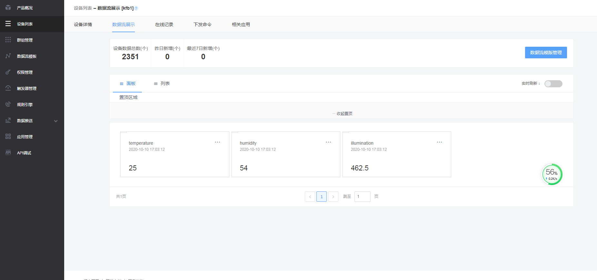The width and height of the screenshot is (597, 280).
Task: Switch to the 下发命令 tab
Action: (203, 24)
